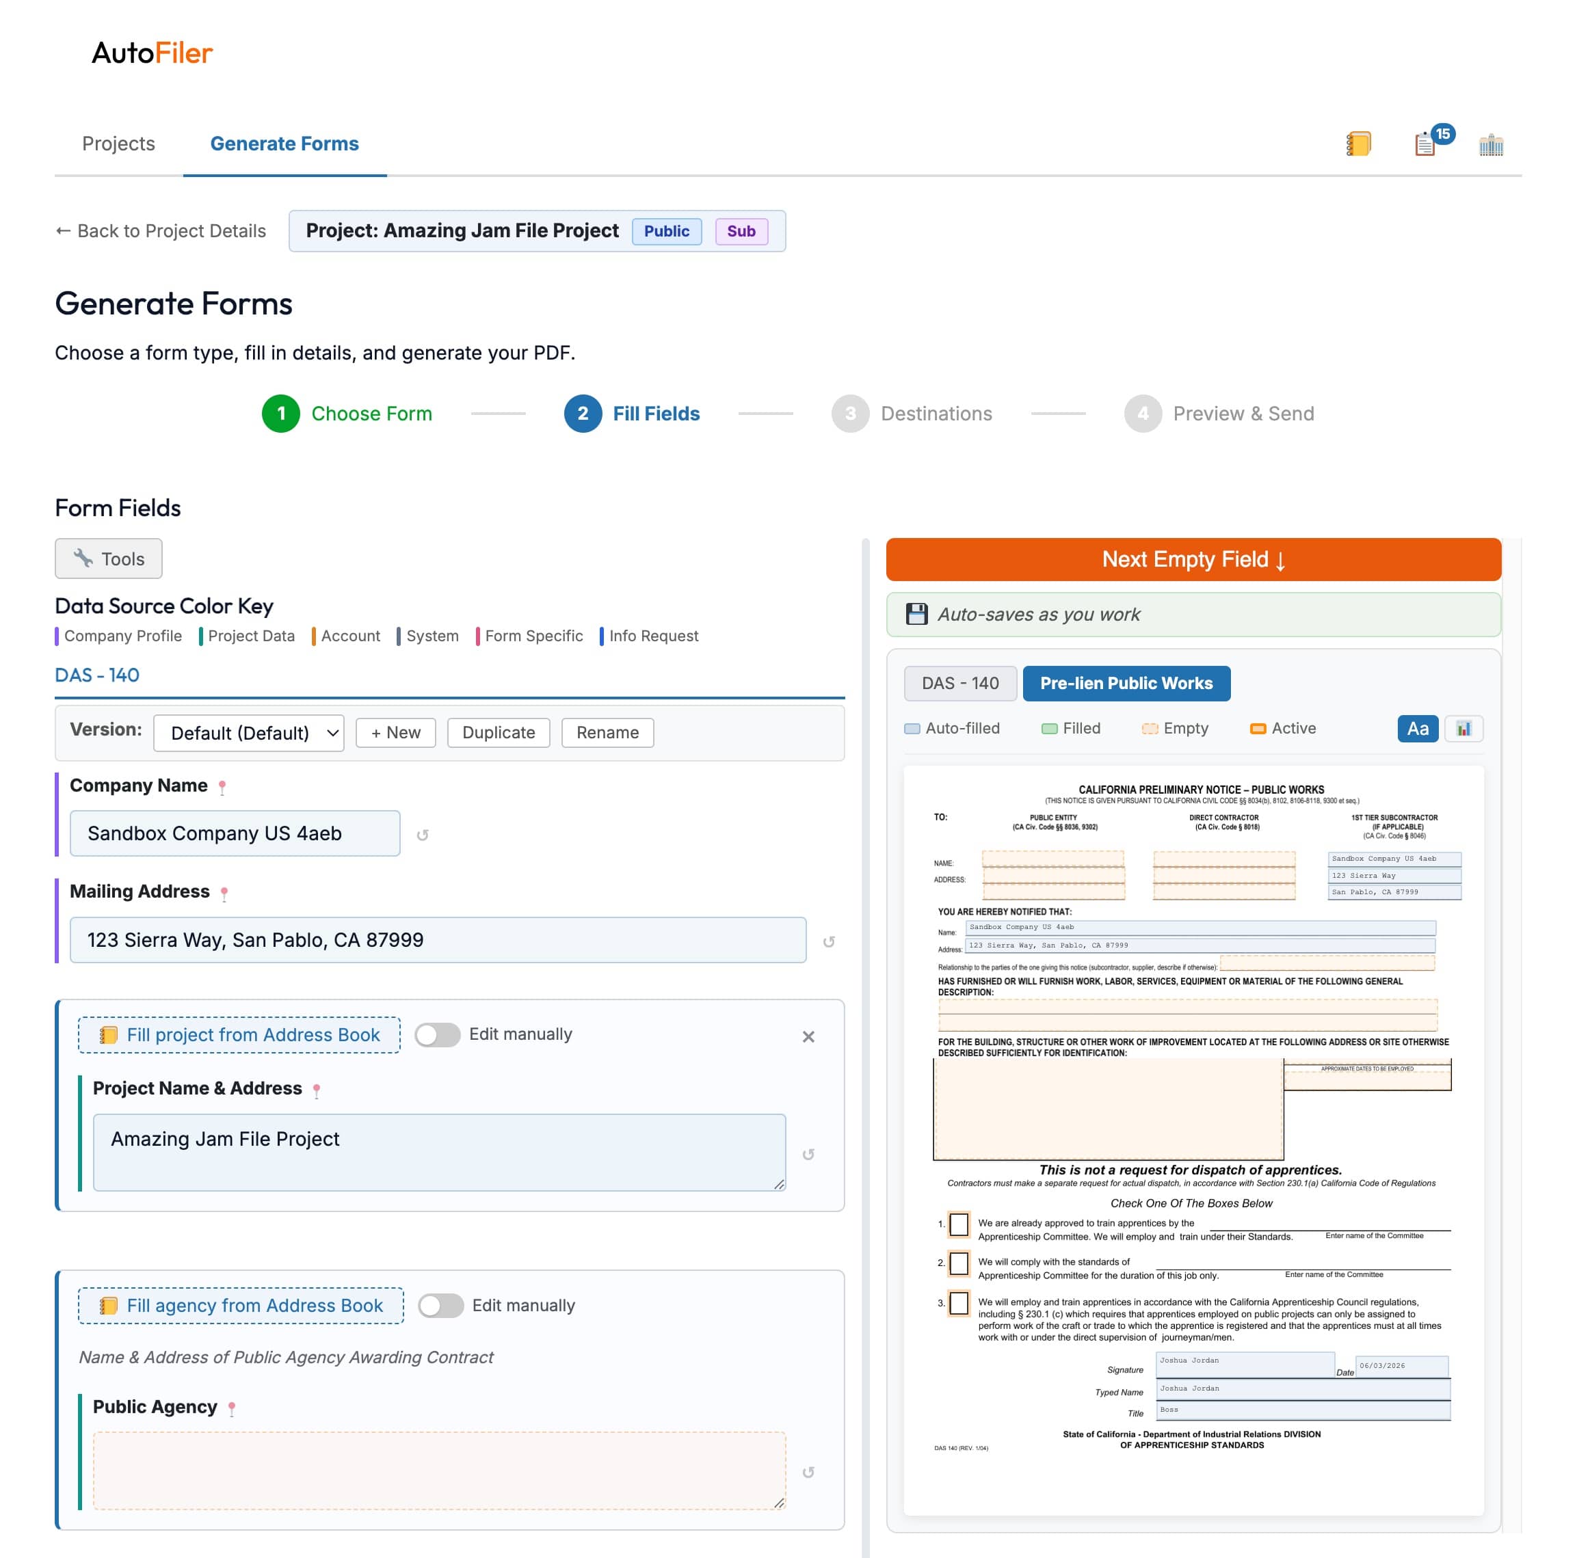Click the Empty legend item
Screen dimensions: 1577x1558
coord(1175,728)
